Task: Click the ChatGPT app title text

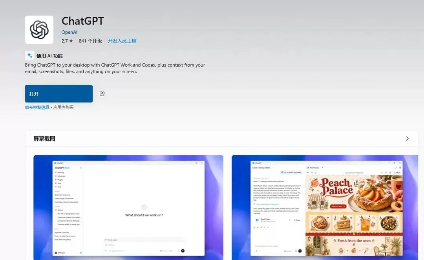Action: [x=83, y=21]
